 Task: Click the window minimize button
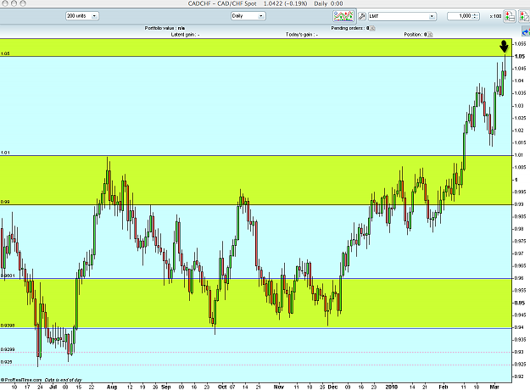pyautogui.click(x=14, y=3)
